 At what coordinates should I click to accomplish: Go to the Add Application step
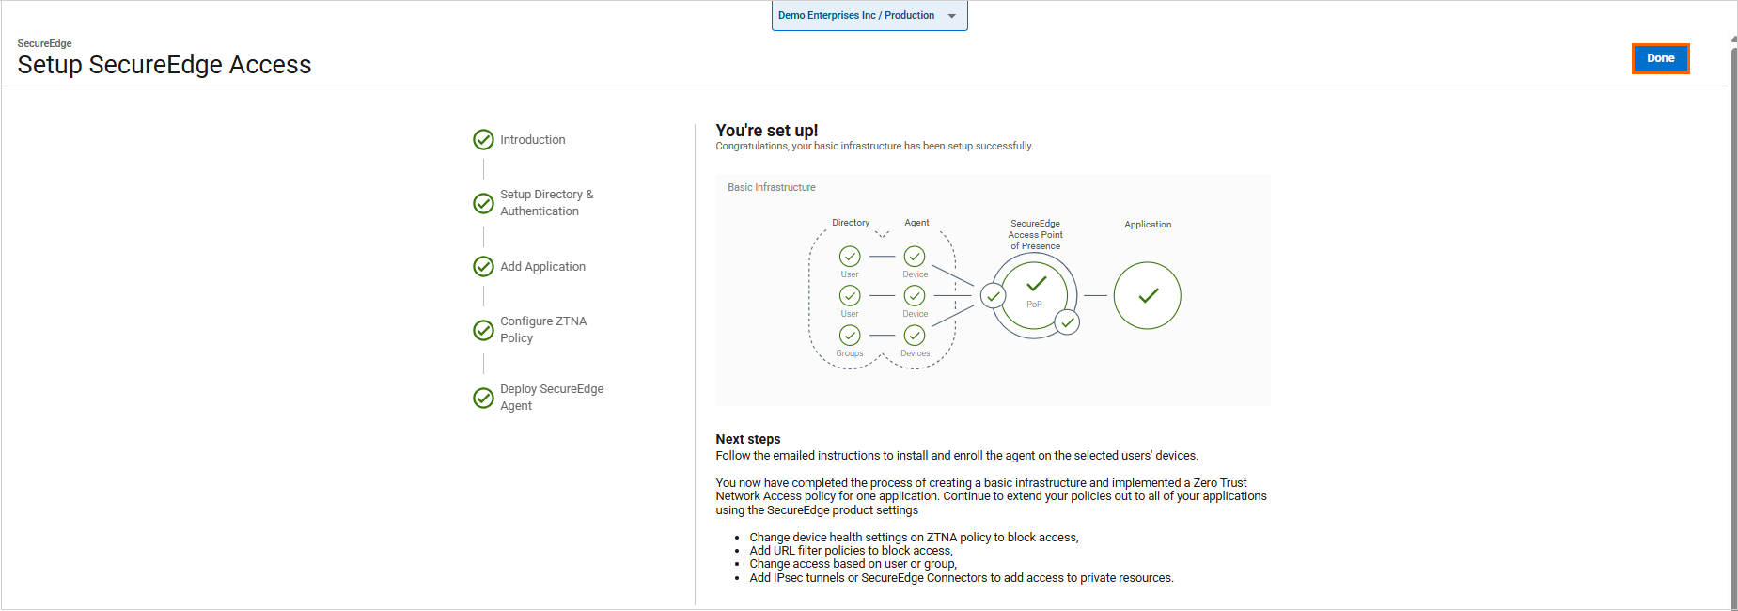[x=542, y=267]
